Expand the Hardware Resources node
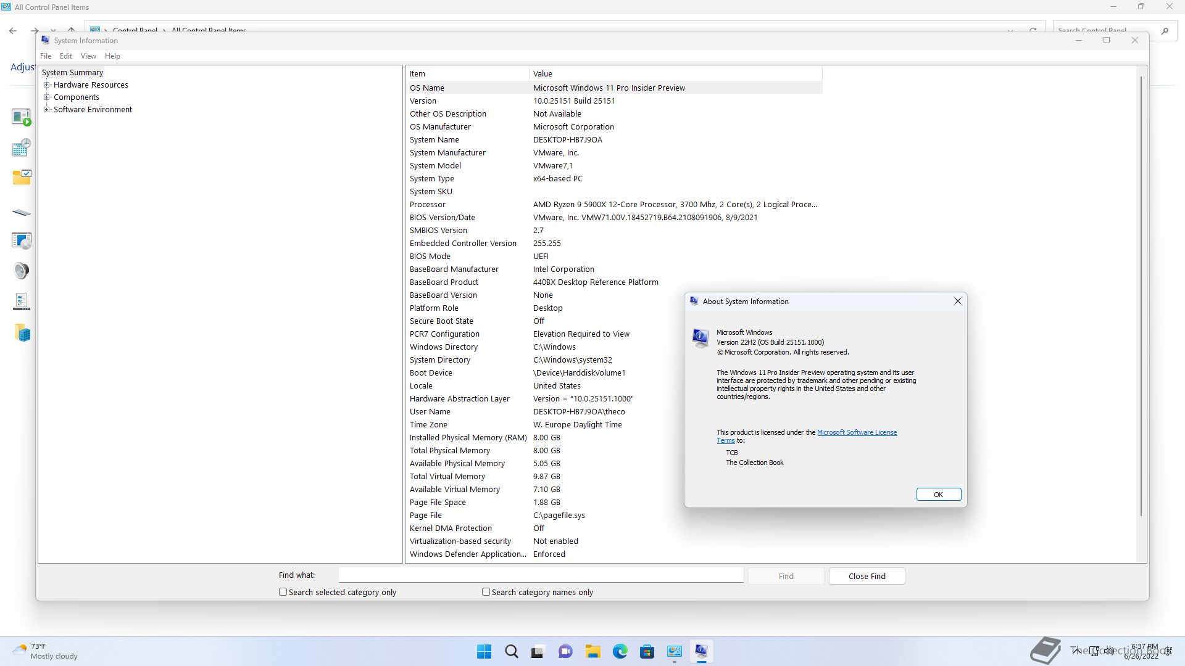 click(x=47, y=85)
